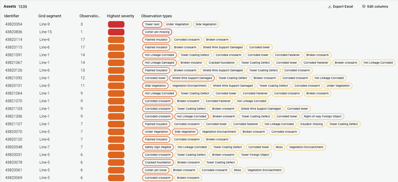
Task: Click red severity swatch for asset 43820354
Action: 116,24
